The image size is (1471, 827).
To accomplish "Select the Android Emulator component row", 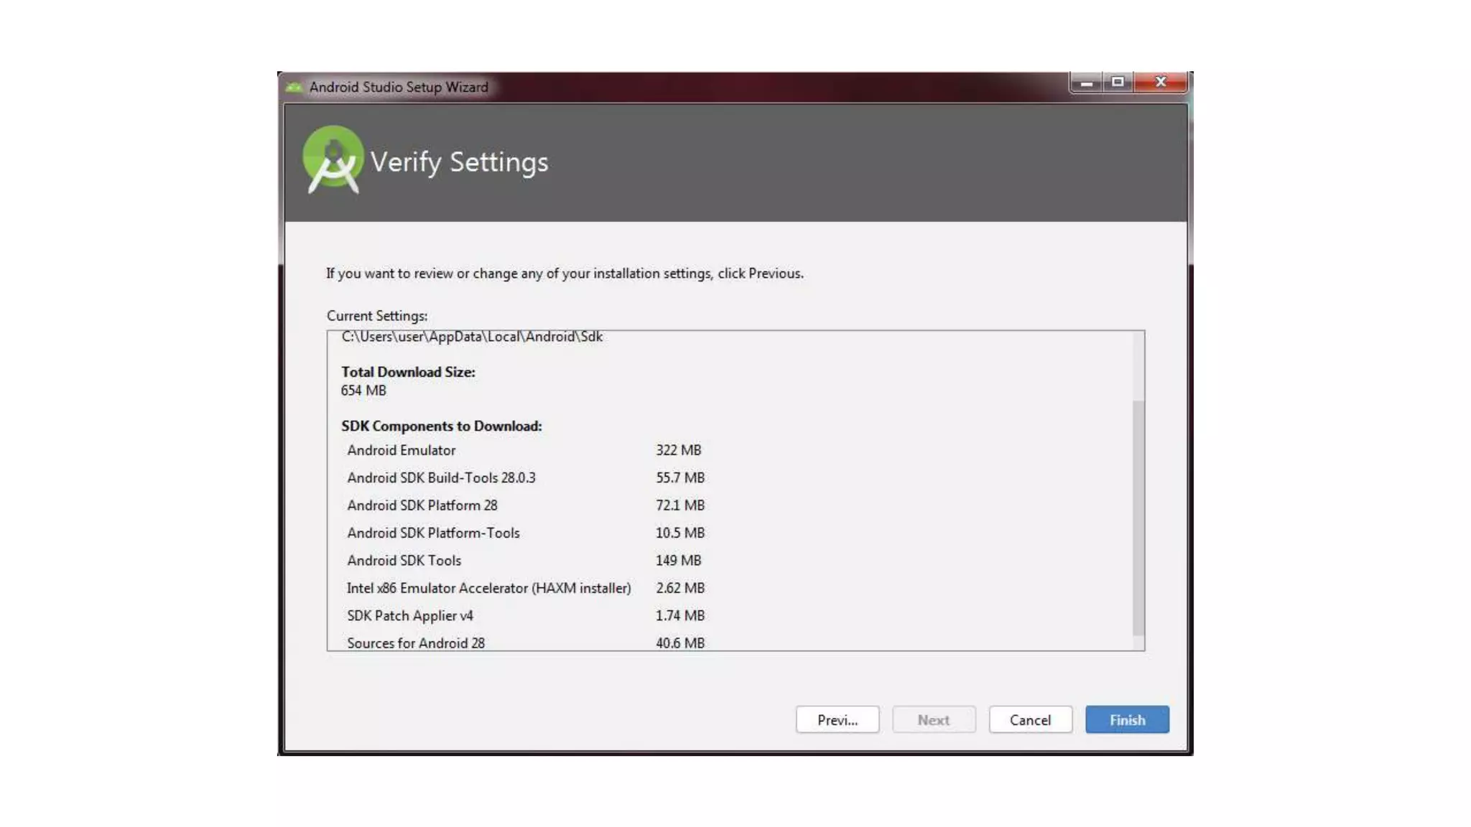I will tap(401, 450).
